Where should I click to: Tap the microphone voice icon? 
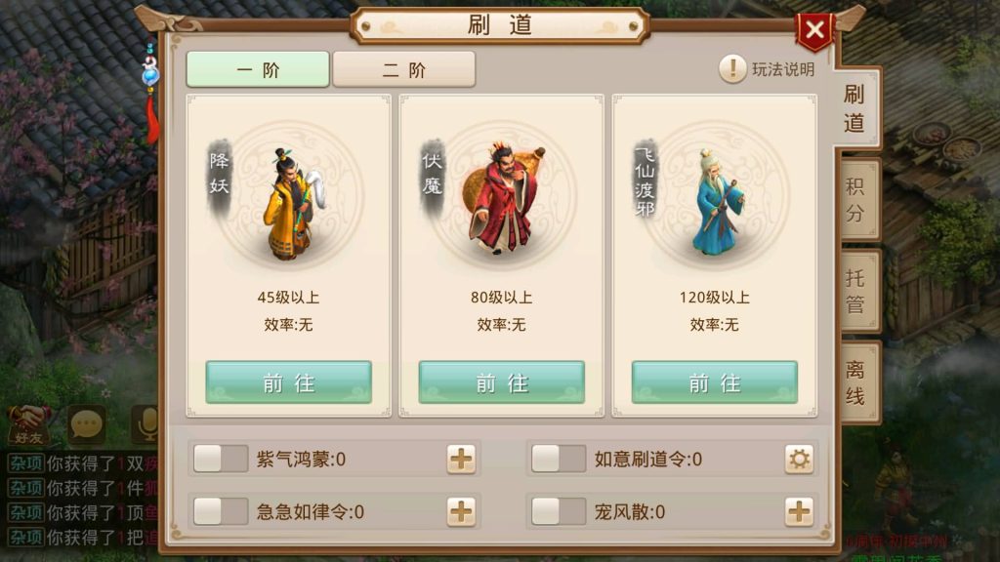146,424
